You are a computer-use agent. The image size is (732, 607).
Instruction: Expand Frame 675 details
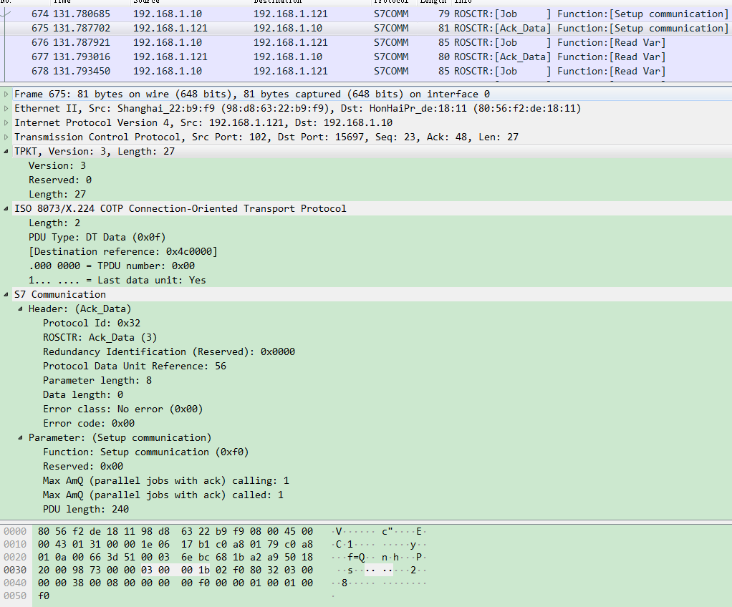point(6,94)
